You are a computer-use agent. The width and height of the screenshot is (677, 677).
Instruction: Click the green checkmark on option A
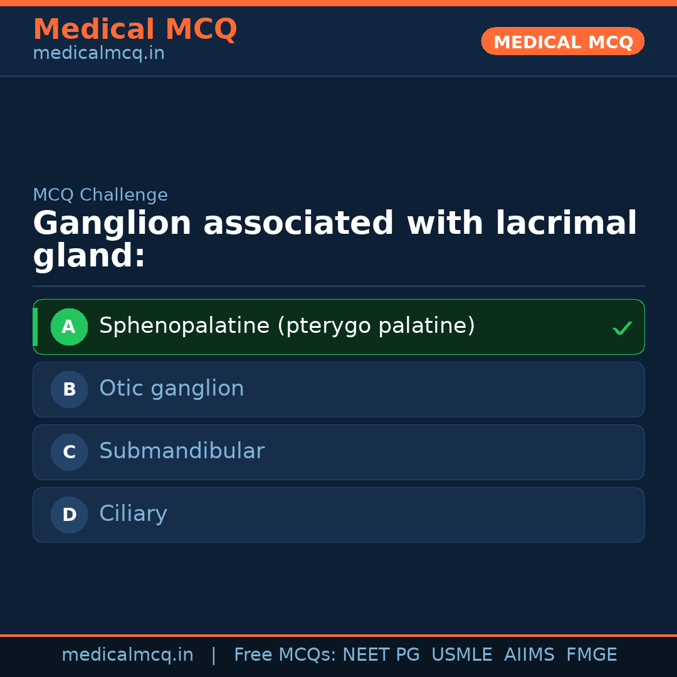pyautogui.click(x=622, y=328)
